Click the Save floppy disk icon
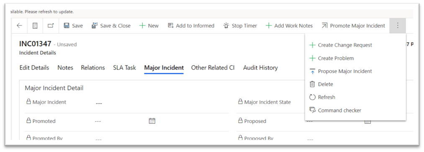424x152 pixels. point(67,25)
